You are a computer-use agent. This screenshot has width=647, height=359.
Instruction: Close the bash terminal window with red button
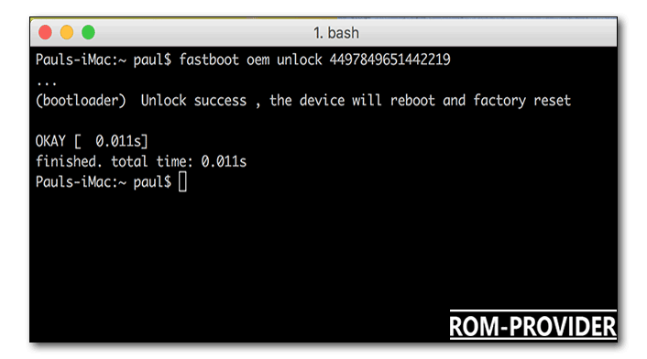[46, 33]
